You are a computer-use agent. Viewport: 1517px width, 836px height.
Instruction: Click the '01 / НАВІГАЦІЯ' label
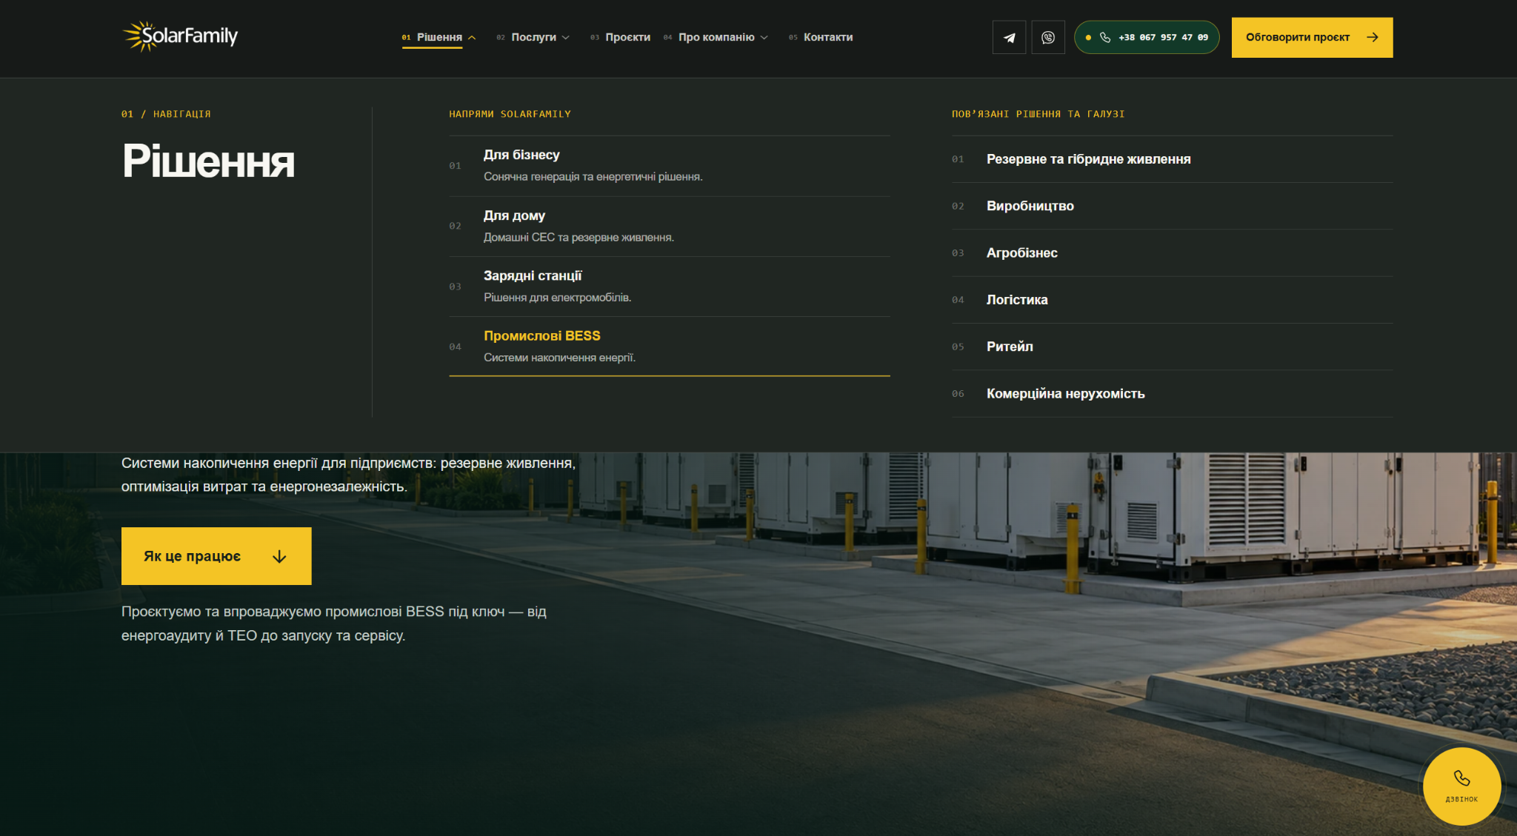(166, 114)
